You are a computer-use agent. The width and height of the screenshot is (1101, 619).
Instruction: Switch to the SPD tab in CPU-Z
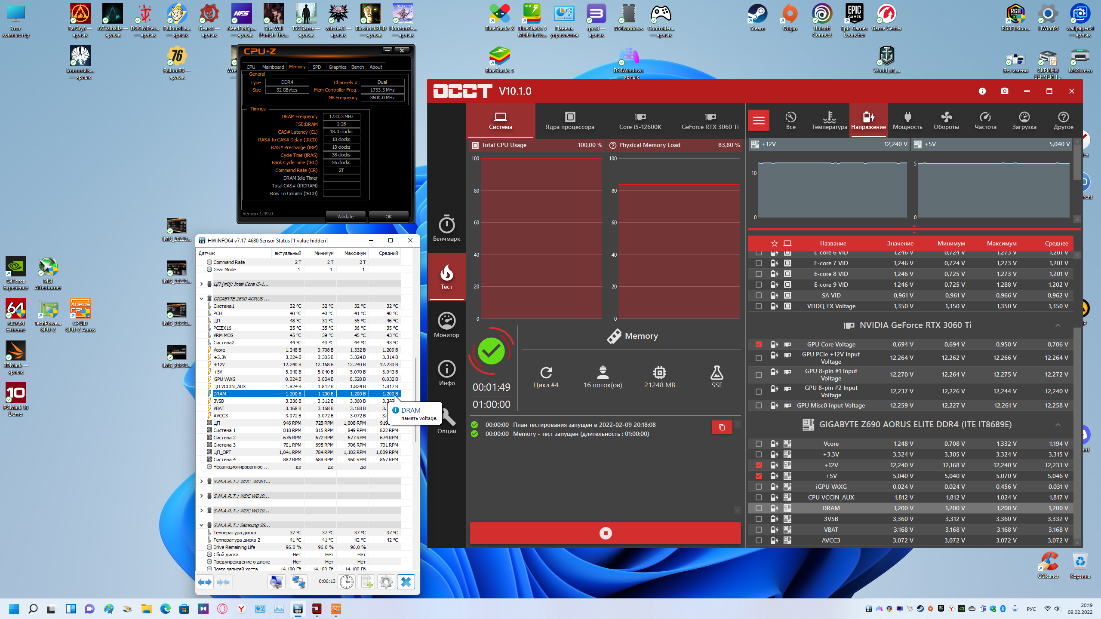[317, 67]
